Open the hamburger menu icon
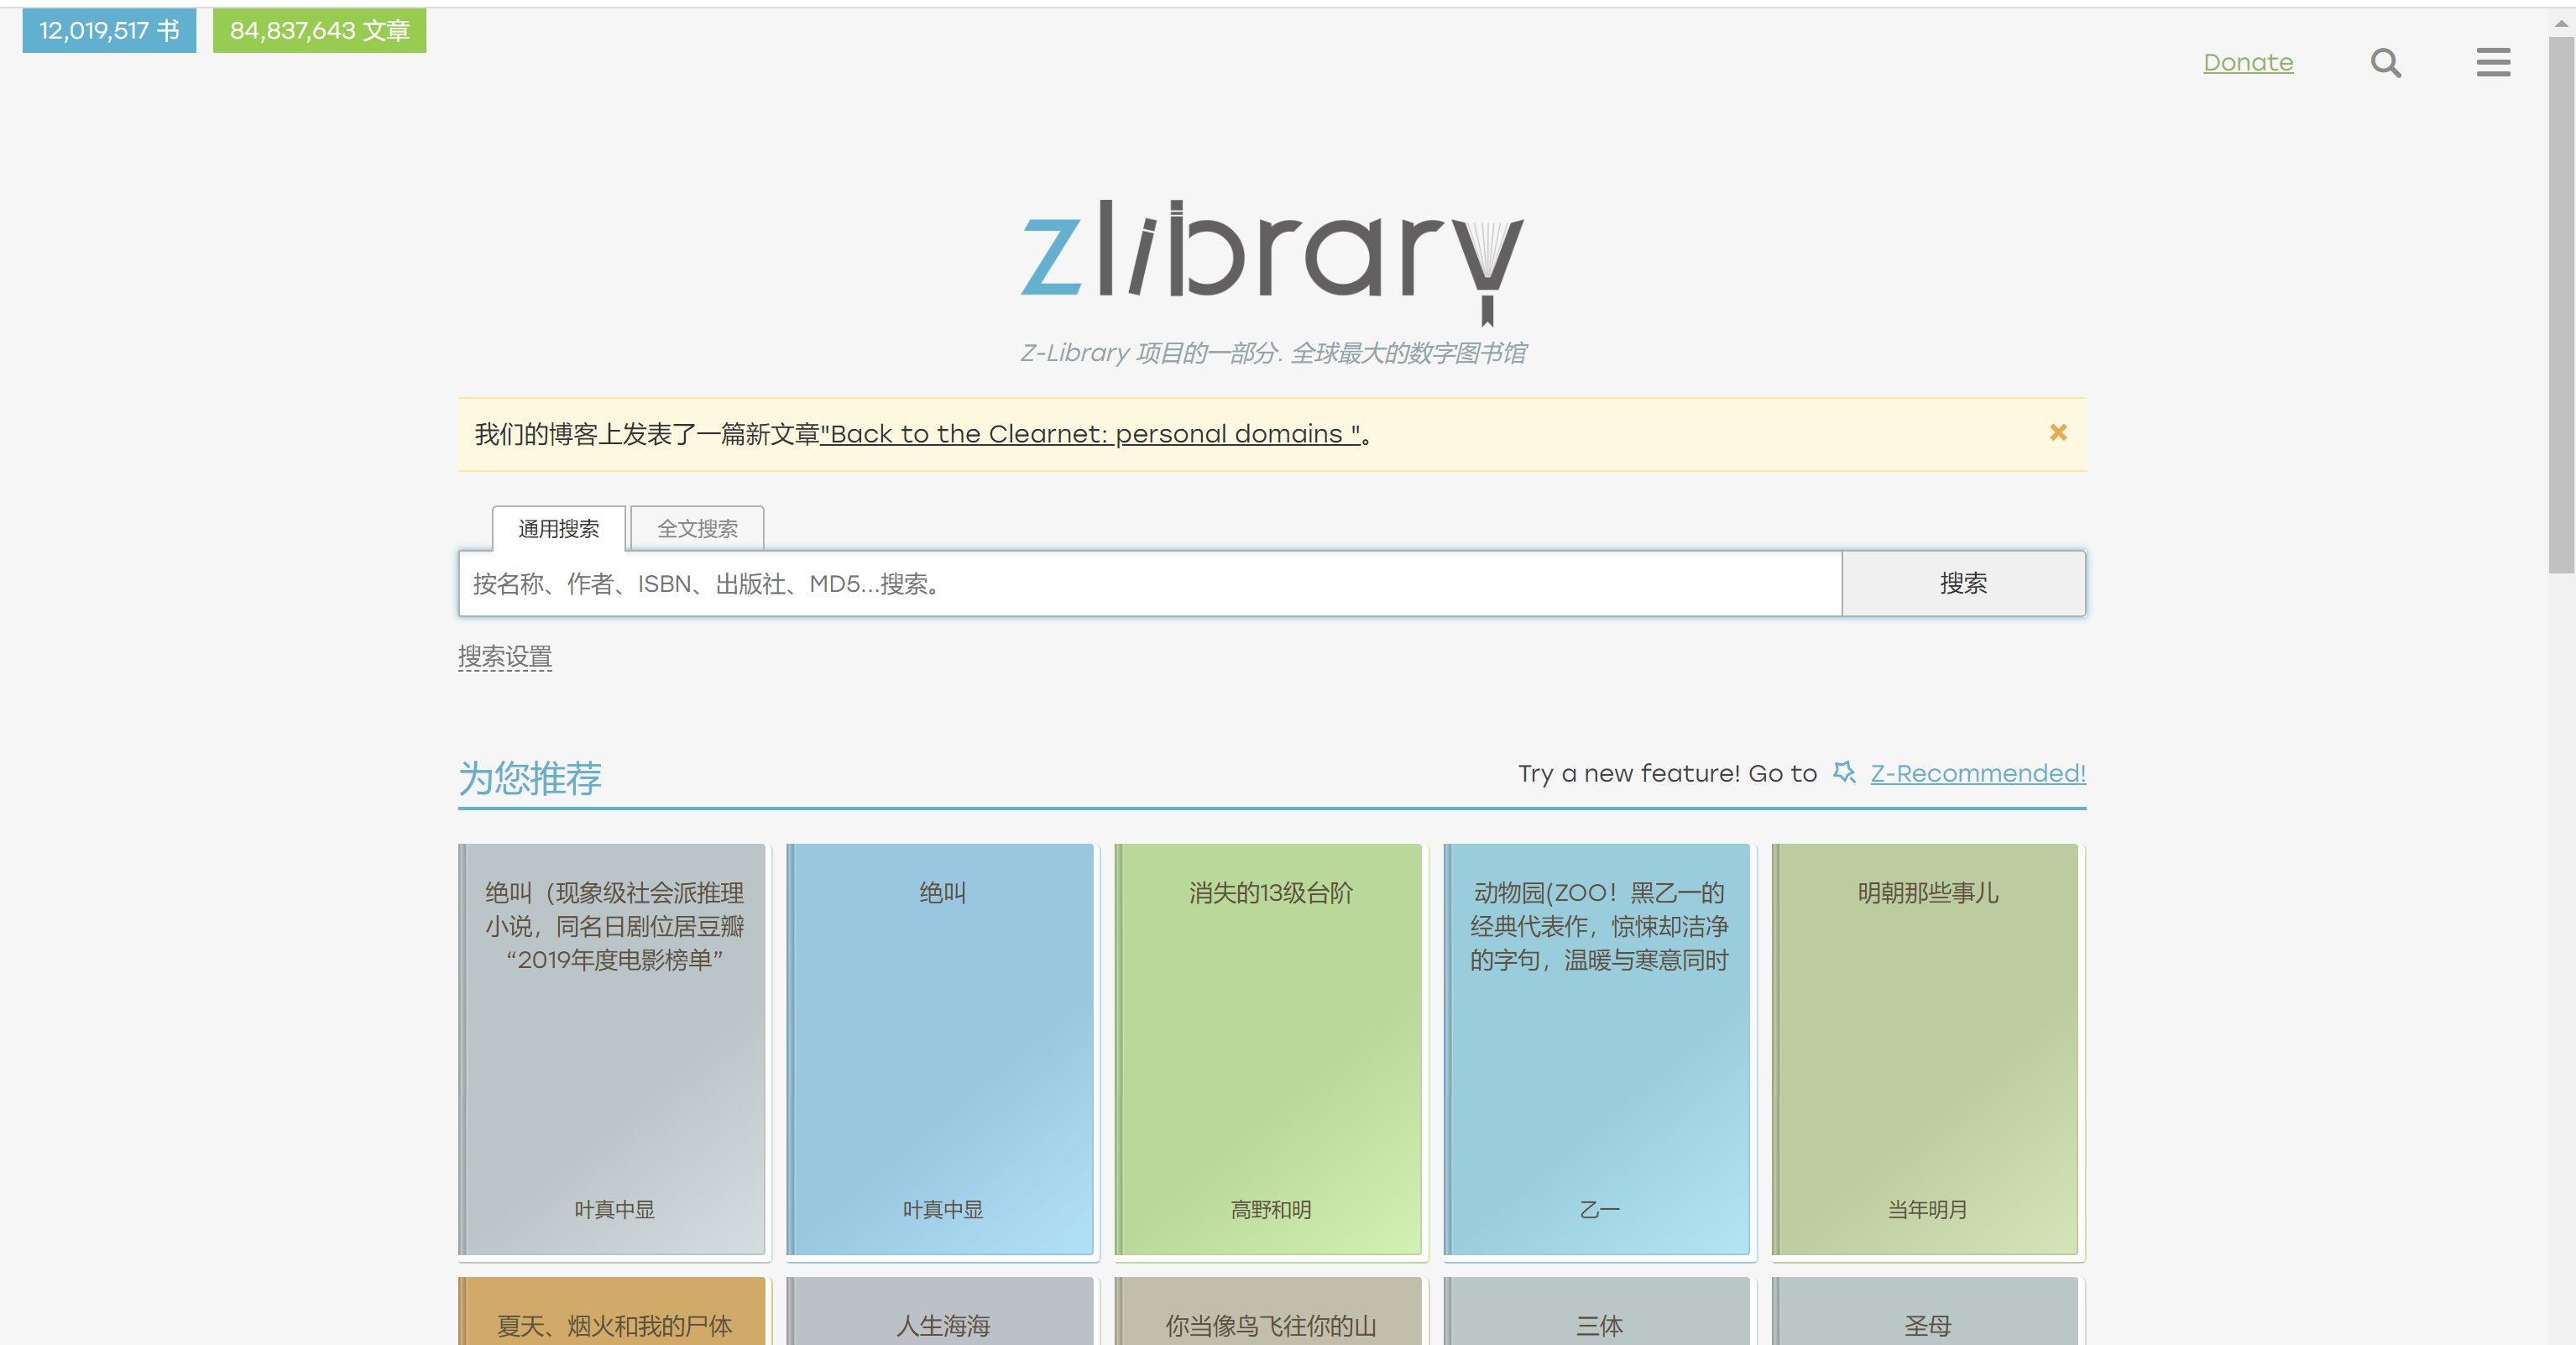The width and height of the screenshot is (2576, 1345). pos(2493,62)
